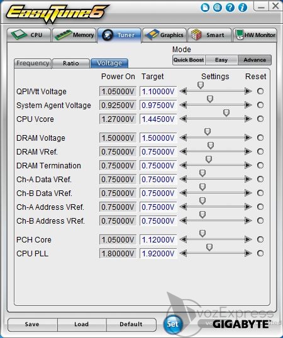Select the Tuner tab
Viewport: 283px width, 338px height.
click(119, 35)
